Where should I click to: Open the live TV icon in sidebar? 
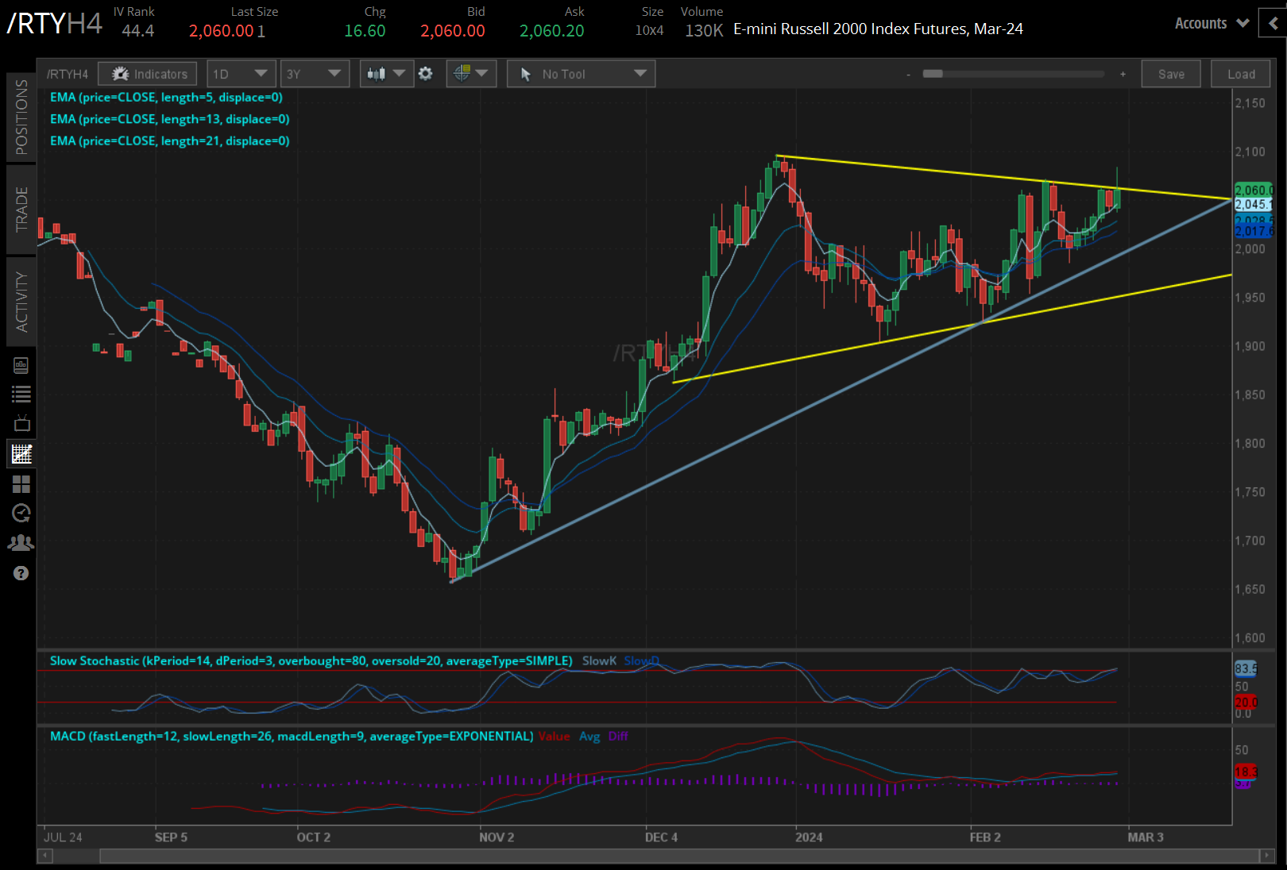click(x=21, y=423)
